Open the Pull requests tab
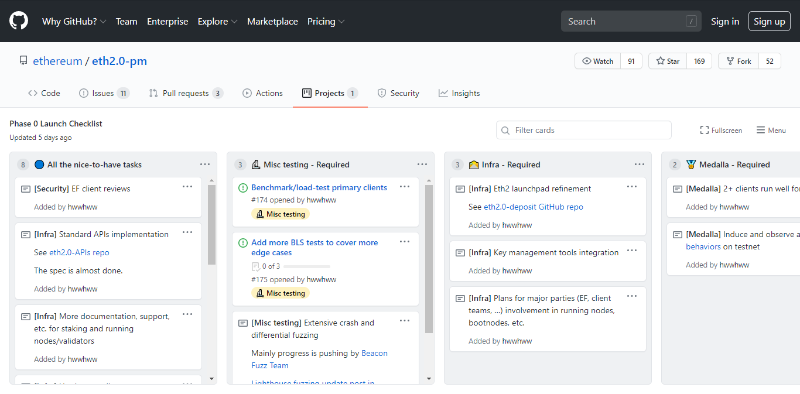Viewport: 800px width, 394px height. [x=186, y=93]
